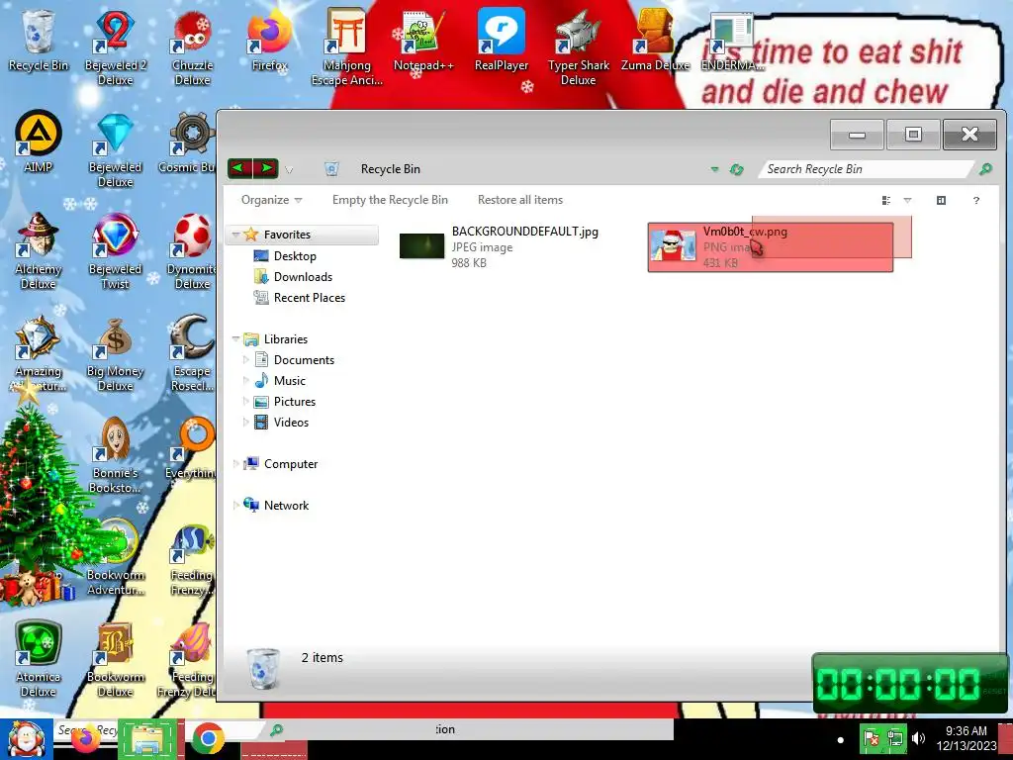Open Bejeweled Twist desktop icon

pos(115,250)
